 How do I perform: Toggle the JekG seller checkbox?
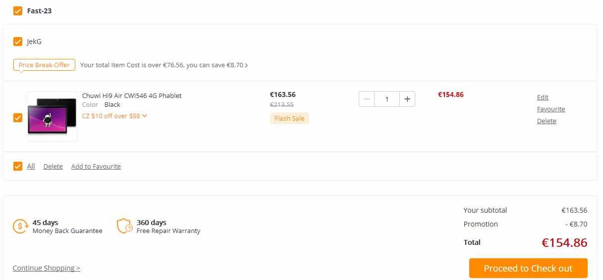click(18, 42)
